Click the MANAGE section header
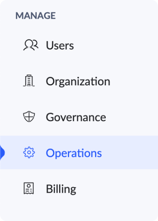158x221 pixels. coord(36,16)
